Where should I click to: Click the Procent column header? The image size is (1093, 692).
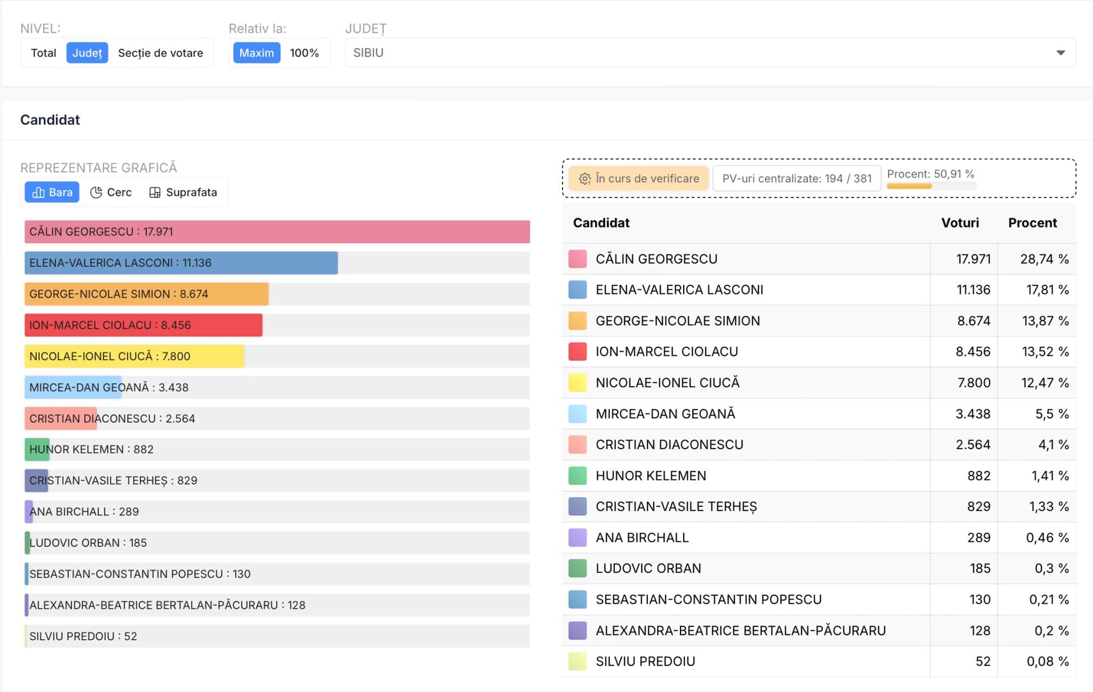point(1032,223)
